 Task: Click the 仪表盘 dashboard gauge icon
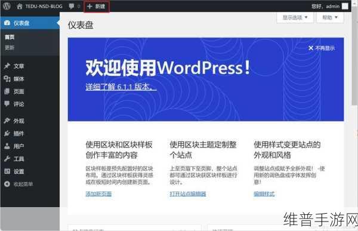(7, 23)
